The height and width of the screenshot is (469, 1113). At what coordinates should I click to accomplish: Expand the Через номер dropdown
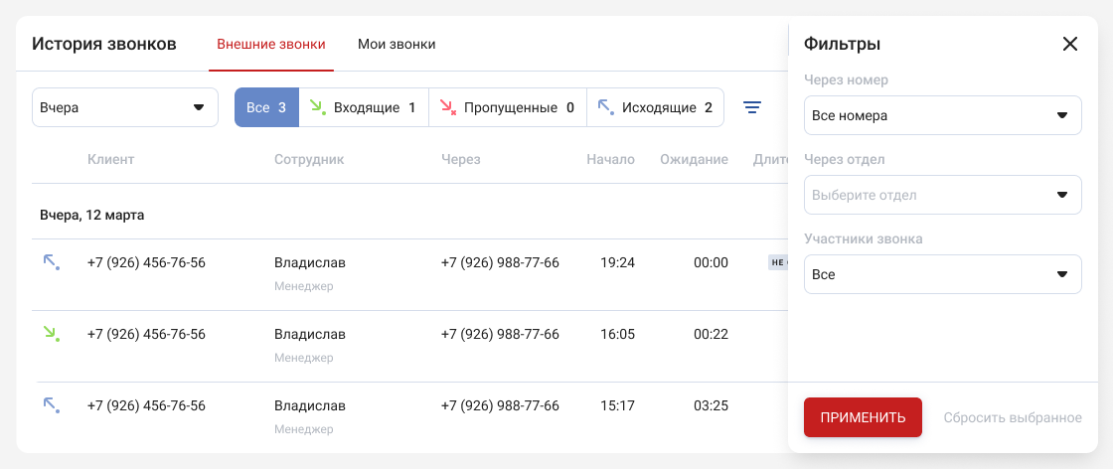coord(942,115)
